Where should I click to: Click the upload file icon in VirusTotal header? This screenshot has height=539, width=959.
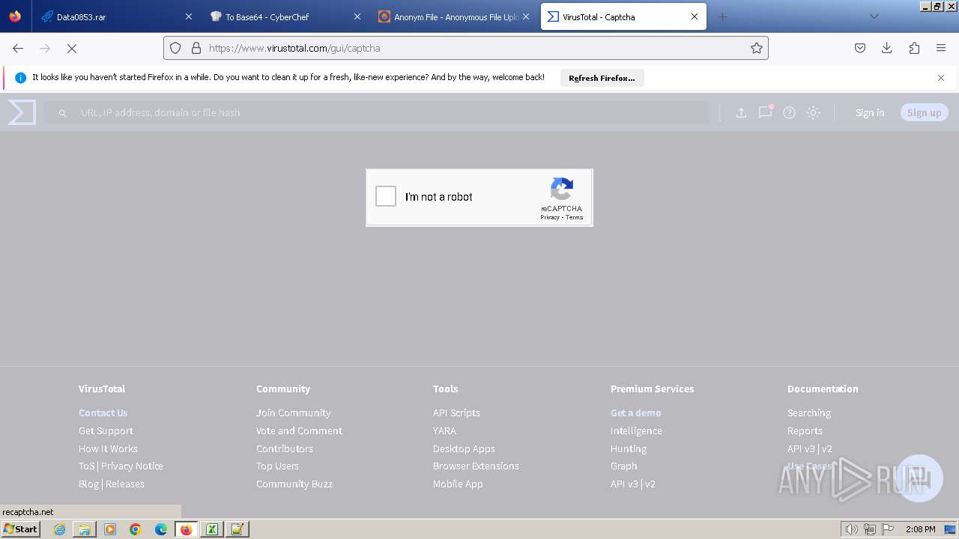741,112
